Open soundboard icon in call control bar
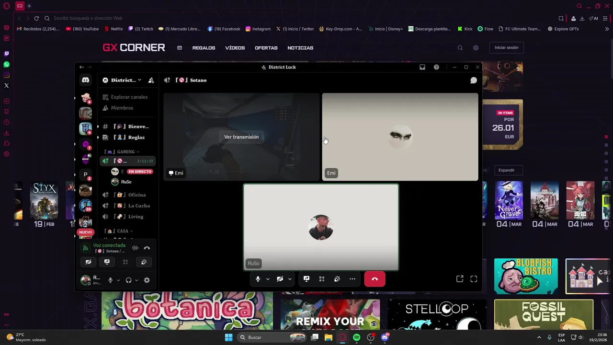 337,279
